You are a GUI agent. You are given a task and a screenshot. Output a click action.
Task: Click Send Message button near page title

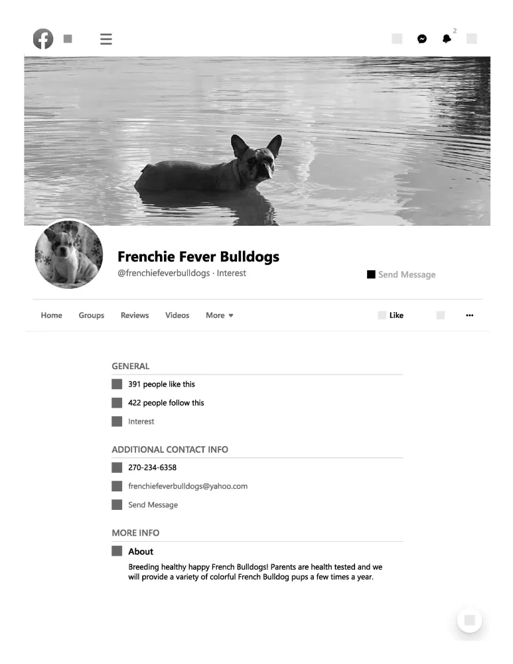coord(402,274)
